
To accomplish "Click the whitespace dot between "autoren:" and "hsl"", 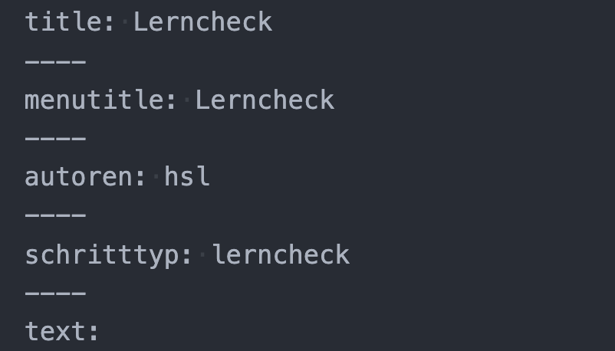I will [156, 177].
